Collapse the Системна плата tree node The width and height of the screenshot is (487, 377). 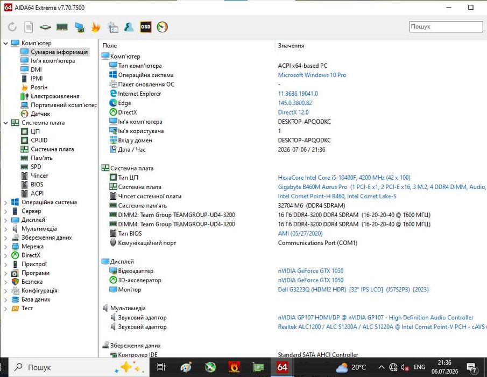(5, 123)
